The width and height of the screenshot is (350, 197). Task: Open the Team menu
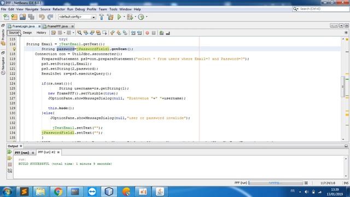pyautogui.click(x=103, y=9)
